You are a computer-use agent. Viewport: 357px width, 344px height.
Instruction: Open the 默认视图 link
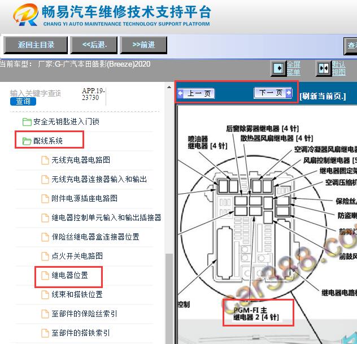coord(338,68)
